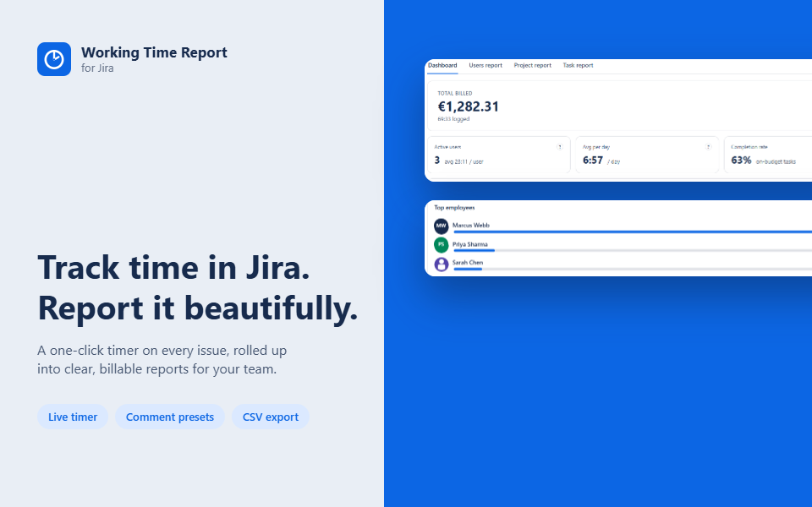Viewport: 812px width, 507px height.
Task: Click the €1,282.31 total amount
Action: (469, 106)
